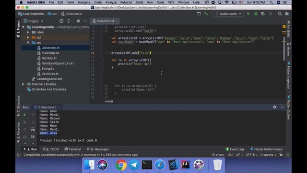Open Chrome from the Dock
Screen dimensions: 307x173
click(121, 165)
